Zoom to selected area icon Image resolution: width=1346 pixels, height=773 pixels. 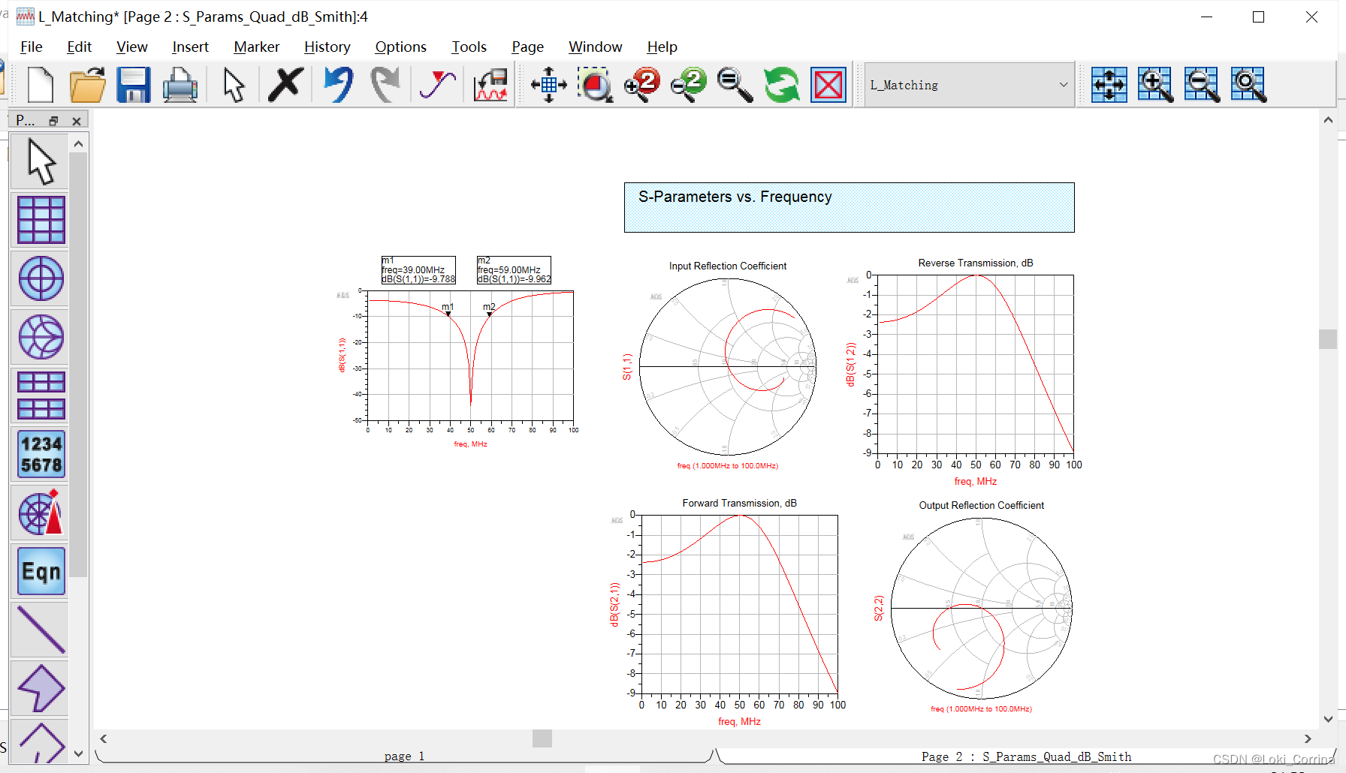[x=596, y=85]
